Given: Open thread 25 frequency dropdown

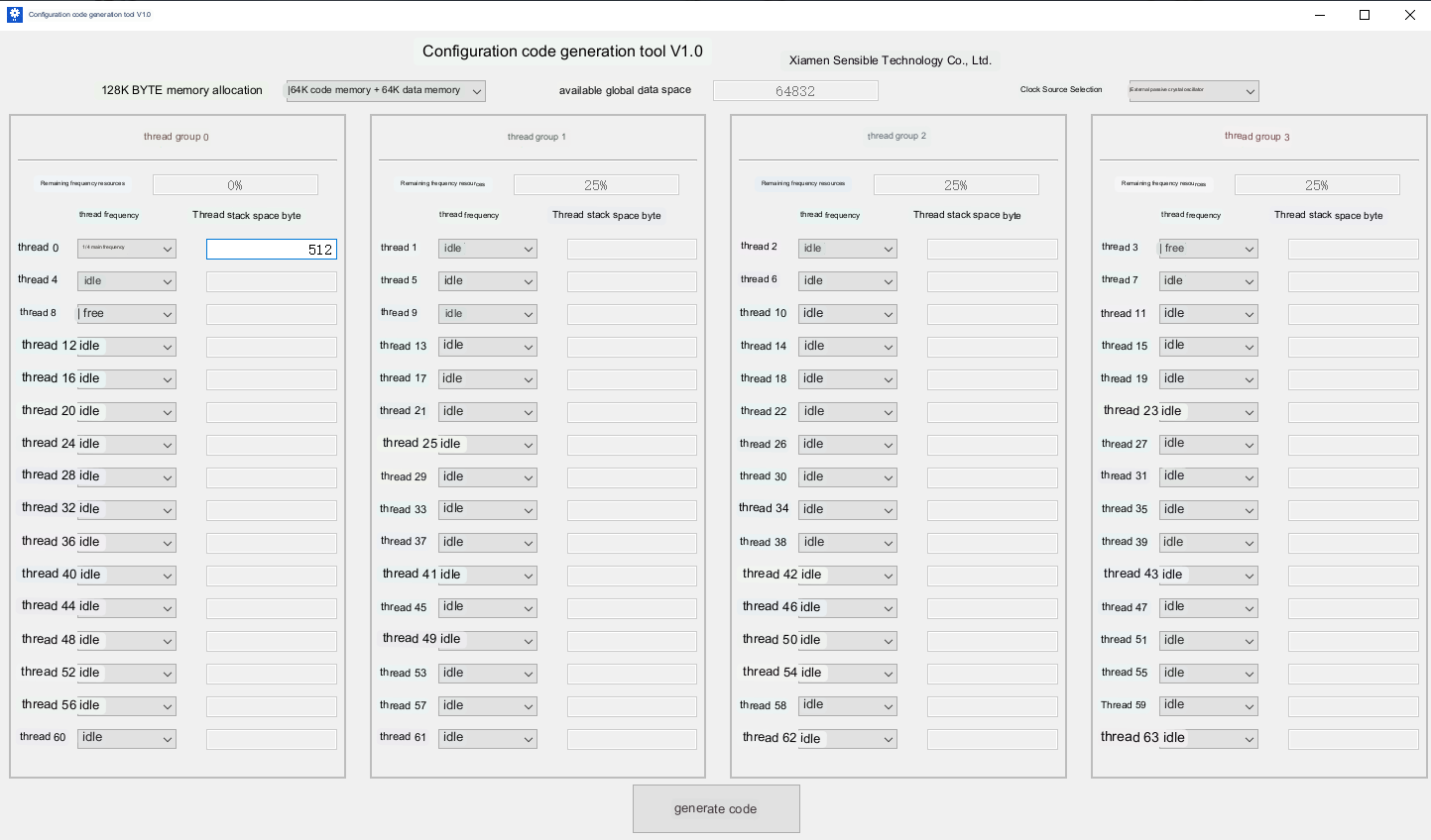Looking at the screenshot, I should pyautogui.click(x=487, y=445).
